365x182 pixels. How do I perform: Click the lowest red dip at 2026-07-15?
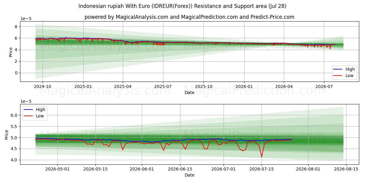[262, 157]
